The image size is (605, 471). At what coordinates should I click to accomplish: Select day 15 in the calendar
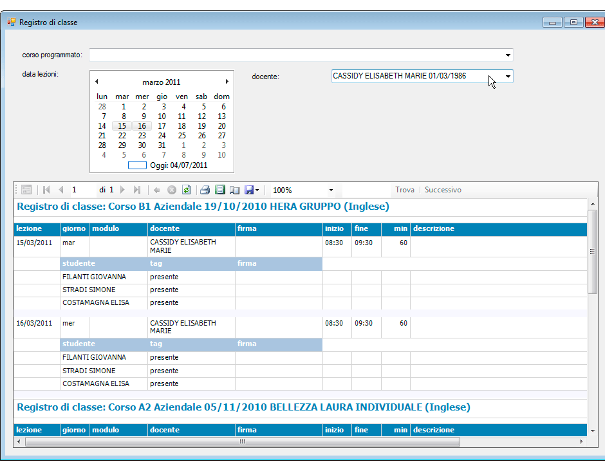[x=122, y=126]
